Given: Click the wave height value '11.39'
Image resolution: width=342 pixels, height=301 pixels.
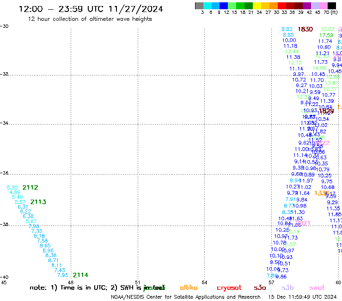Looking at the screenshot, I should pyautogui.click(x=327, y=101).
